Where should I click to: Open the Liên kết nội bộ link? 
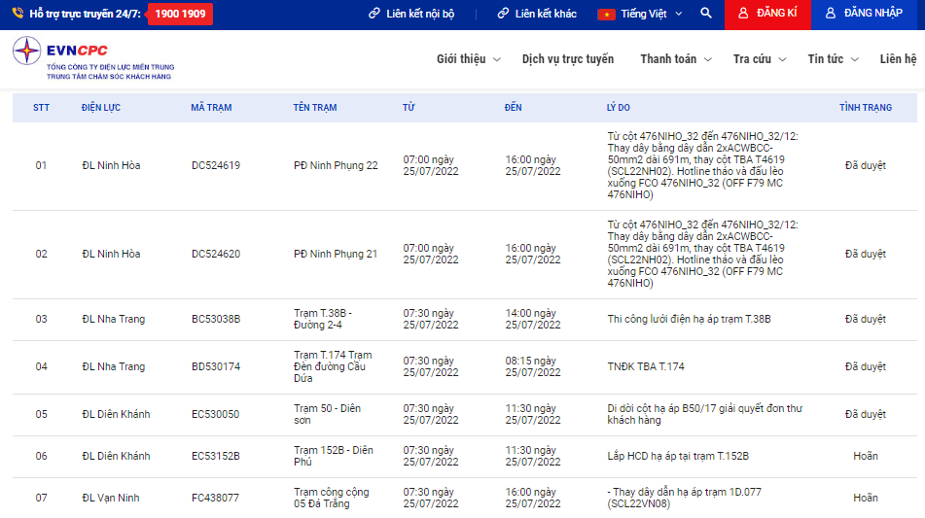(420, 14)
